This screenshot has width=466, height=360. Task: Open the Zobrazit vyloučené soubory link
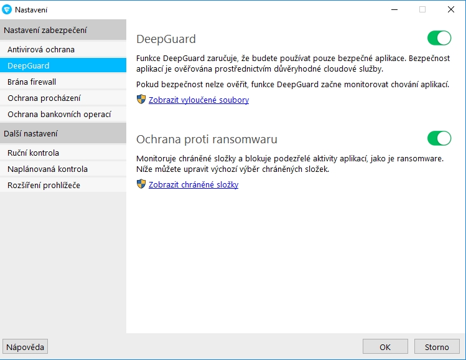click(x=199, y=100)
